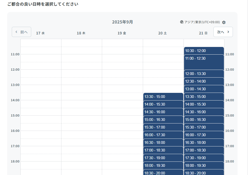Image resolution: width=248 pixels, height=175 pixels.
Task: Pick the 18:00 - 19:30 Sunday slot
Action: (204, 165)
